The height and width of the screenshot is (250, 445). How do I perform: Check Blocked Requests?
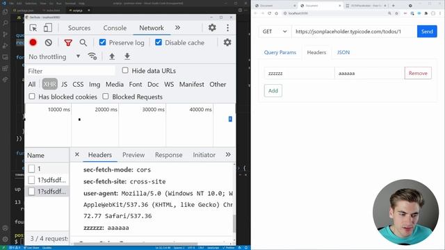point(106,97)
